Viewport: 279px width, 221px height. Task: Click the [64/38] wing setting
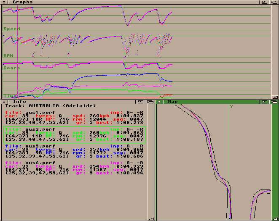[17, 153]
